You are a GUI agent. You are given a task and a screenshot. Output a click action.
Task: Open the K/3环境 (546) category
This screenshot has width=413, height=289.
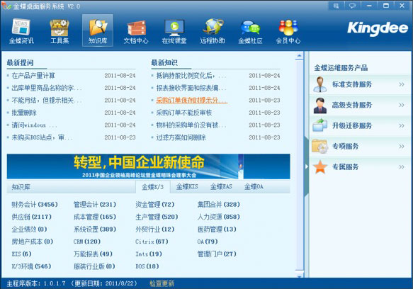click(x=31, y=266)
